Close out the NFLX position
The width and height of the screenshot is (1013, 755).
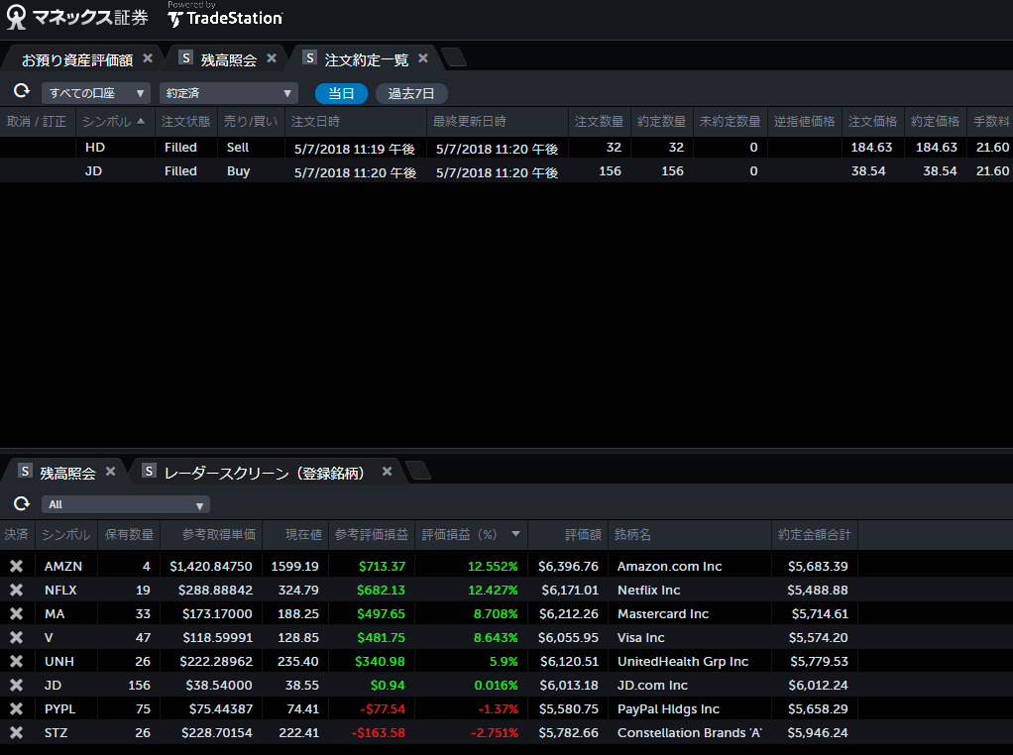(x=16, y=591)
